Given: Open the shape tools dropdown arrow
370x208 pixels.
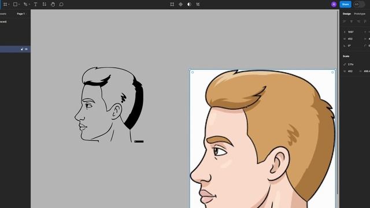Looking at the screenshot, I should click(x=19, y=4).
